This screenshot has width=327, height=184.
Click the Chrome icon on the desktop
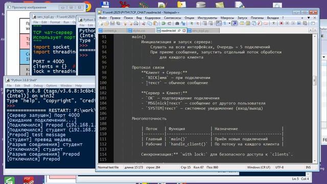tap(87, 6)
